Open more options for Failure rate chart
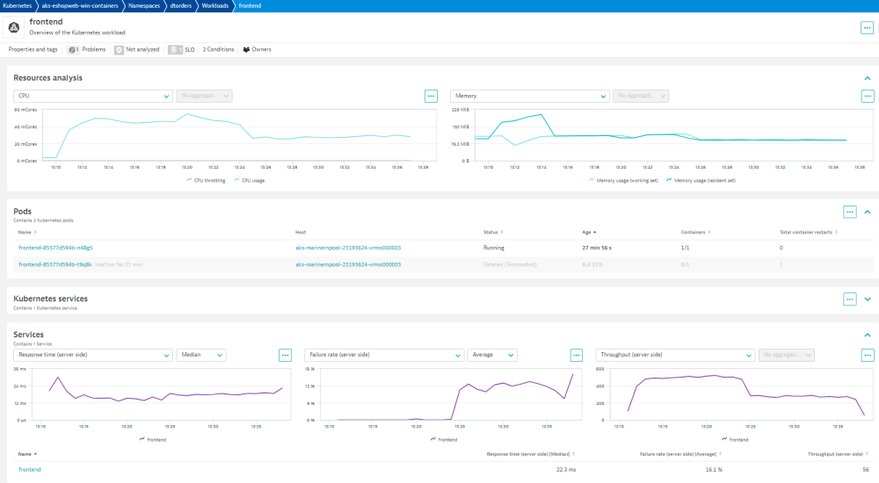The width and height of the screenshot is (879, 483). [577, 355]
